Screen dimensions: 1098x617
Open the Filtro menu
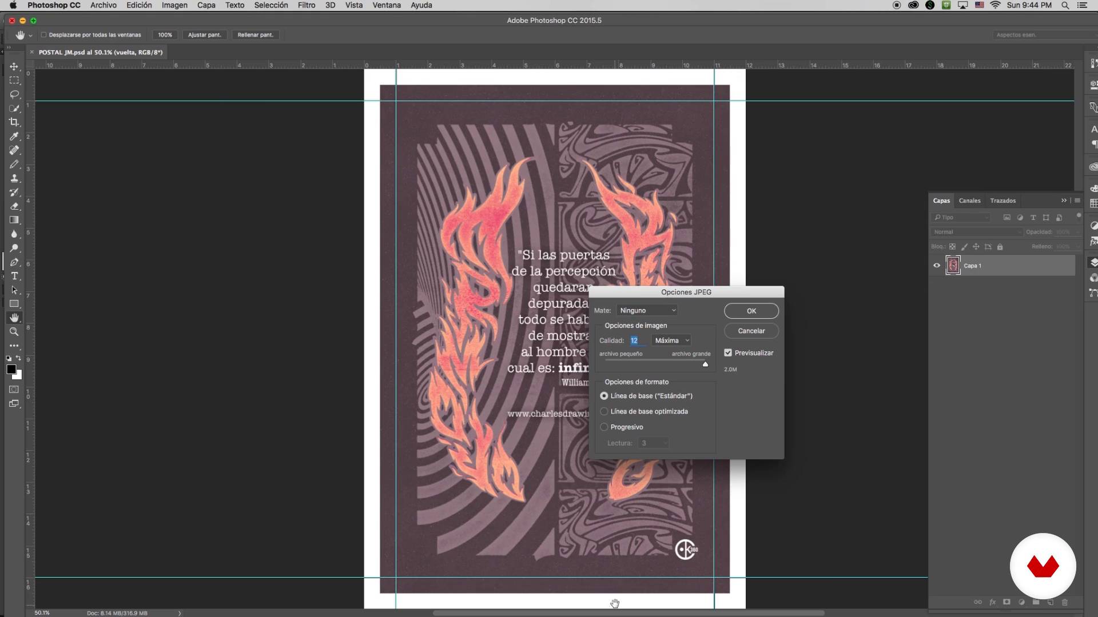pyautogui.click(x=307, y=5)
